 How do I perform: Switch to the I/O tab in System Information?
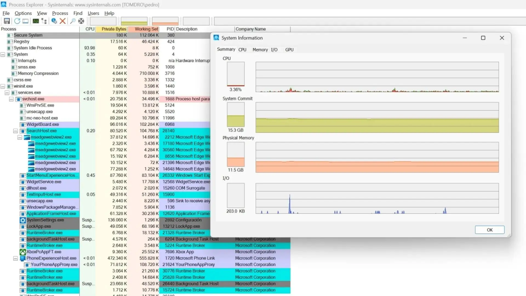pyautogui.click(x=274, y=50)
